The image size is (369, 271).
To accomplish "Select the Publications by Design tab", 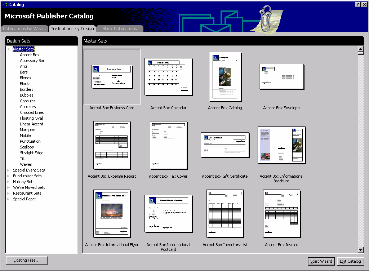I will [x=72, y=29].
